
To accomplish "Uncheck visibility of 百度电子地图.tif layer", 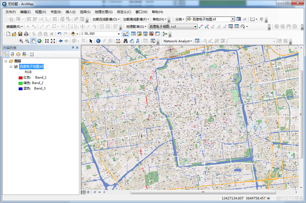I will (16, 66).
